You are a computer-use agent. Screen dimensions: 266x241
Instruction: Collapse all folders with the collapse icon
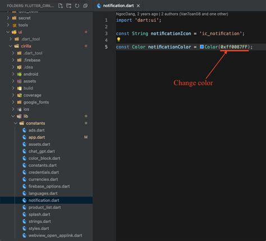(85, 6)
